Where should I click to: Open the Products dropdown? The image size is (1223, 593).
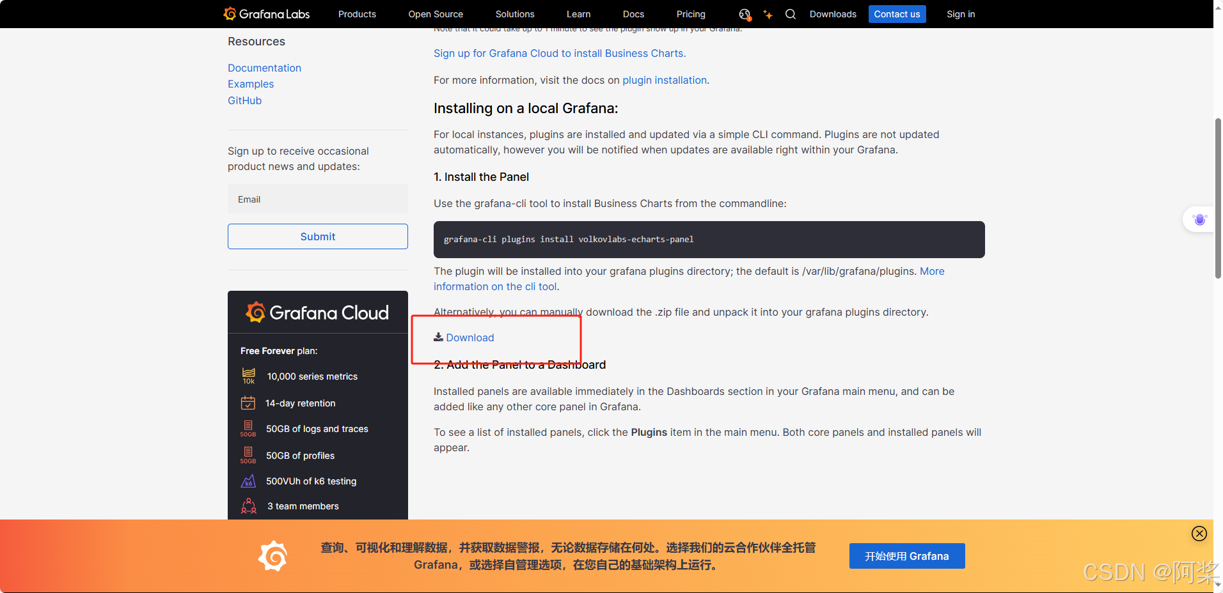pyautogui.click(x=356, y=13)
